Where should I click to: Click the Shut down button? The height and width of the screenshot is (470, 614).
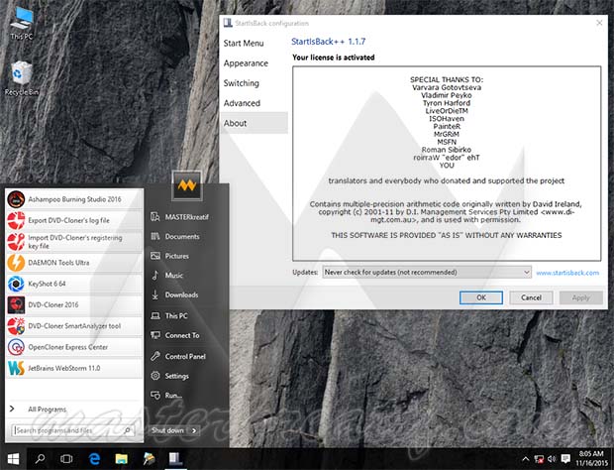pos(167,430)
